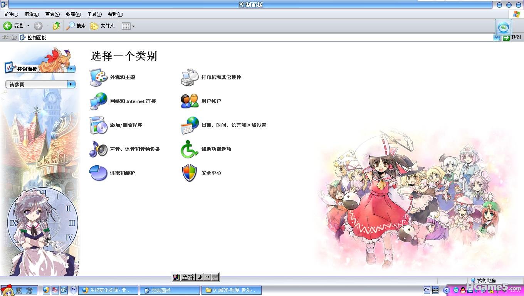Open the 帮助(H) menu

click(116, 14)
